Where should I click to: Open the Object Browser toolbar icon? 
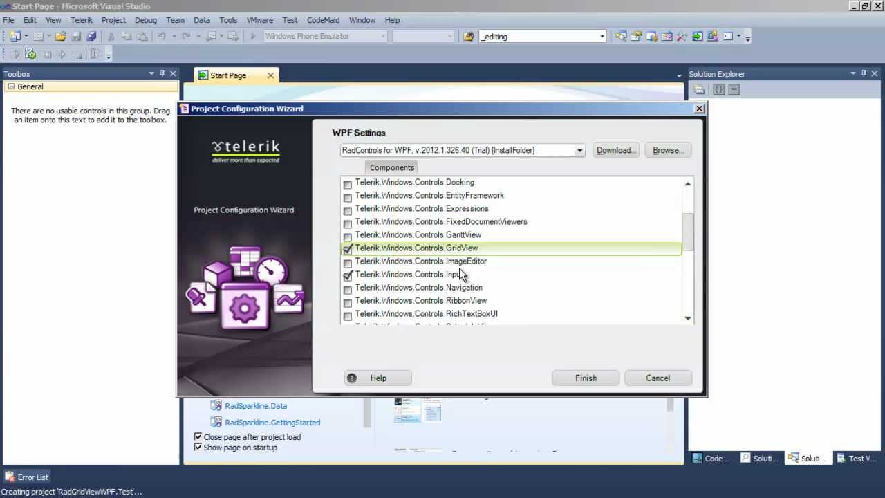(x=667, y=36)
